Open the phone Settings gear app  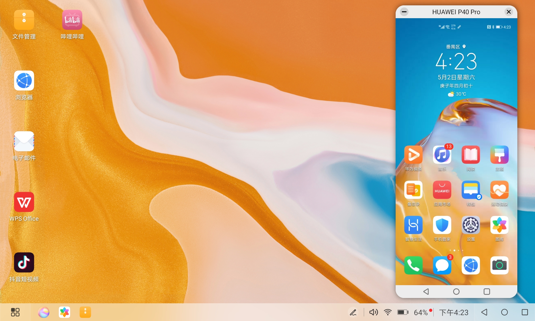[x=471, y=225]
